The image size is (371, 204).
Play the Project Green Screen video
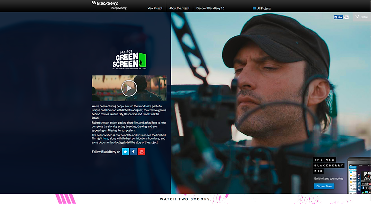129,88
